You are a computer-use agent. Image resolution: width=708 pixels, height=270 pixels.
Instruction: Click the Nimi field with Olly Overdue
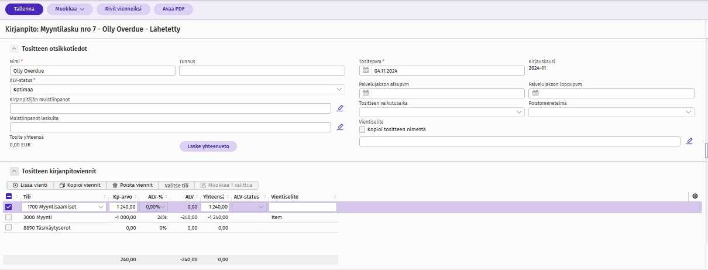pyautogui.click(x=92, y=71)
